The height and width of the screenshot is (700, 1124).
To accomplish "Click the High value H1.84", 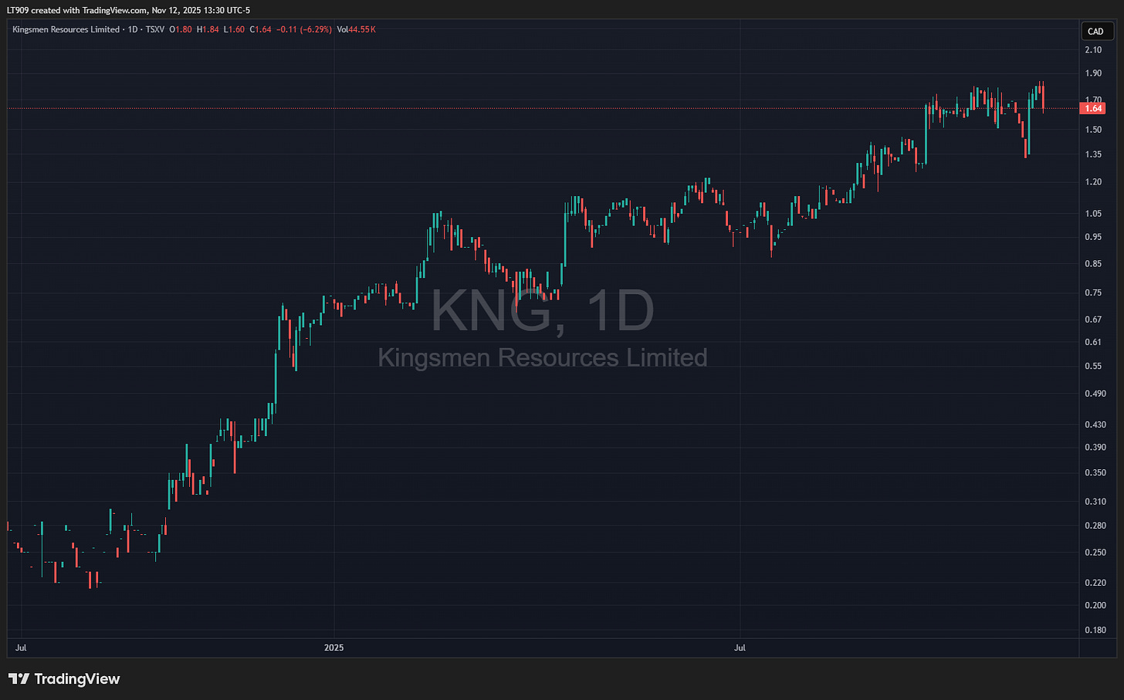I will tap(208, 29).
